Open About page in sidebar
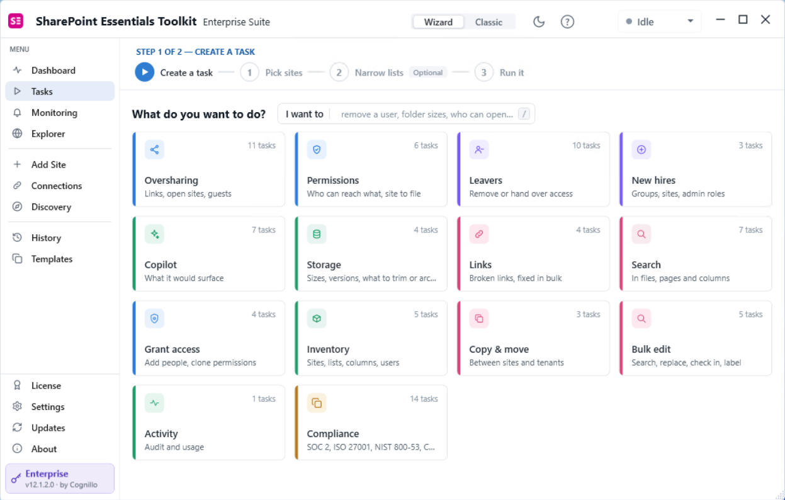 (60, 449)
